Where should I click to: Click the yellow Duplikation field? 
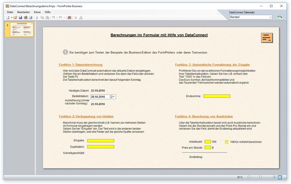pyautogui.click(x=101, y=147)
